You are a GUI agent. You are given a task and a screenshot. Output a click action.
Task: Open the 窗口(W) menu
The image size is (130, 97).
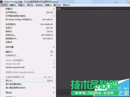(x=57, y=5)
